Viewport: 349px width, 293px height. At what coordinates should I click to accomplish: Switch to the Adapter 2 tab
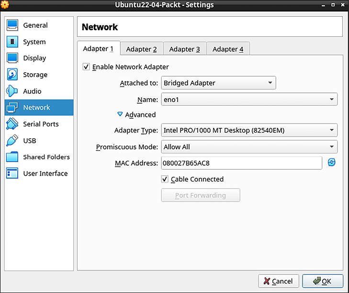[x=141, y=49]
